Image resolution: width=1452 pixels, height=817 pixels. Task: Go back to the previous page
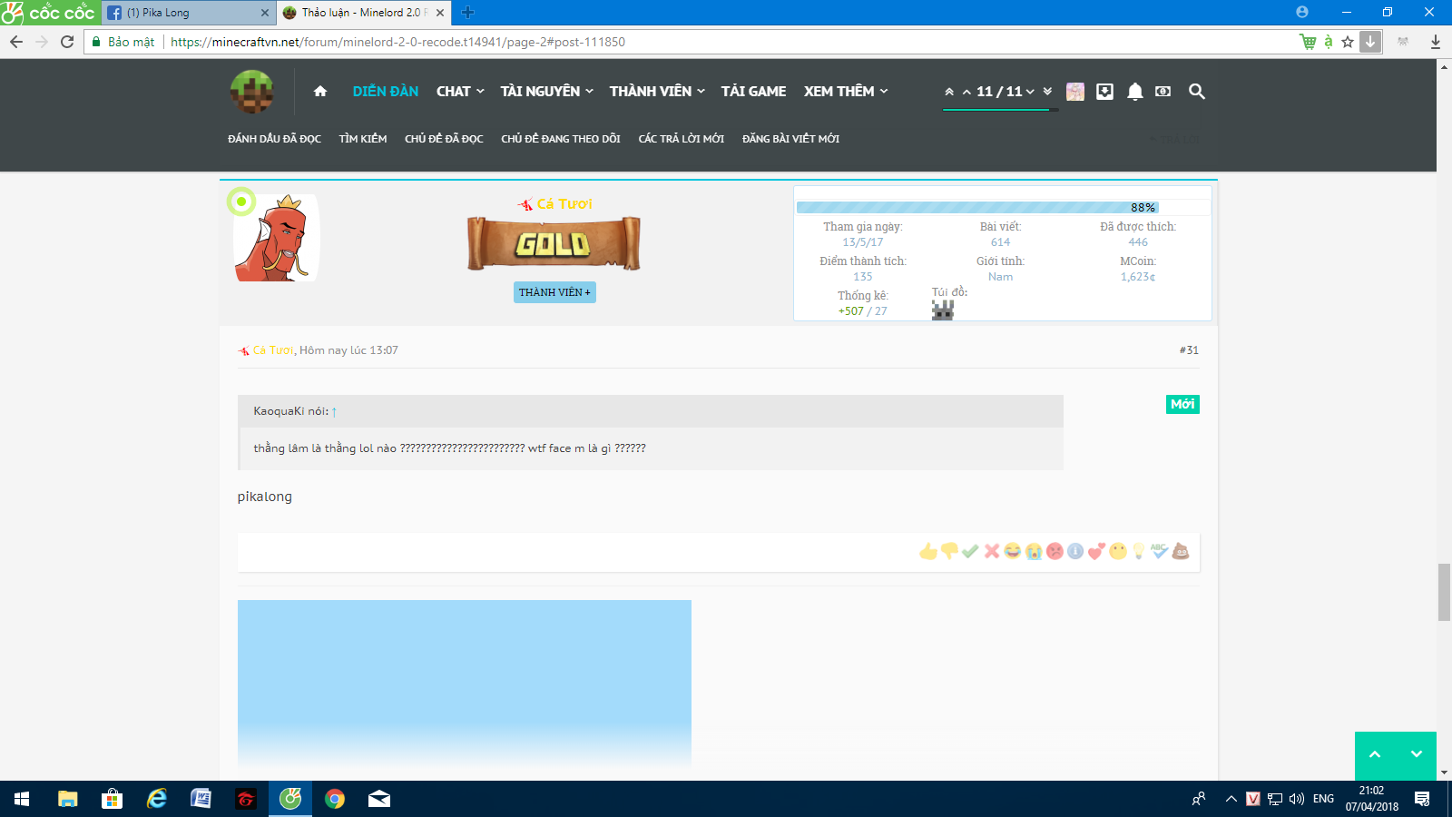pos(16,42)
